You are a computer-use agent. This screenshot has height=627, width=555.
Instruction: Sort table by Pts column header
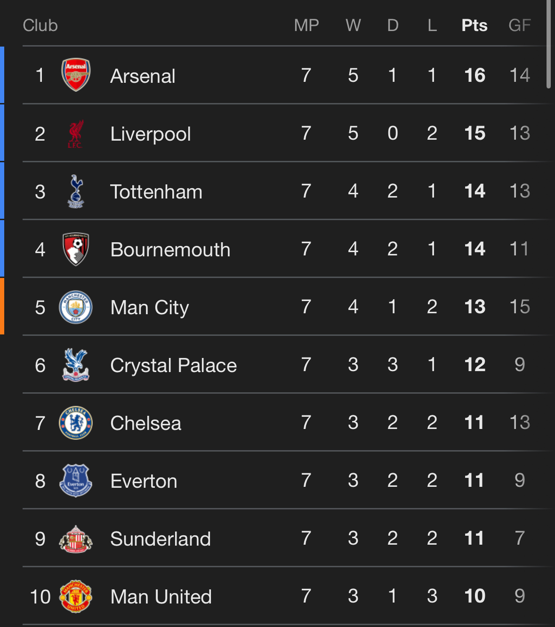click(474, 25)
